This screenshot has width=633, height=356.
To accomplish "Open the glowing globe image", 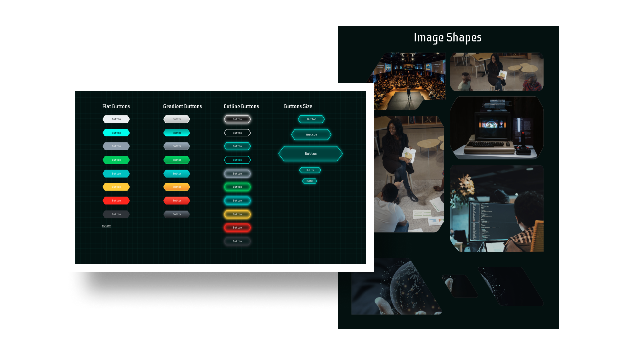I will [x=396, y=286].
